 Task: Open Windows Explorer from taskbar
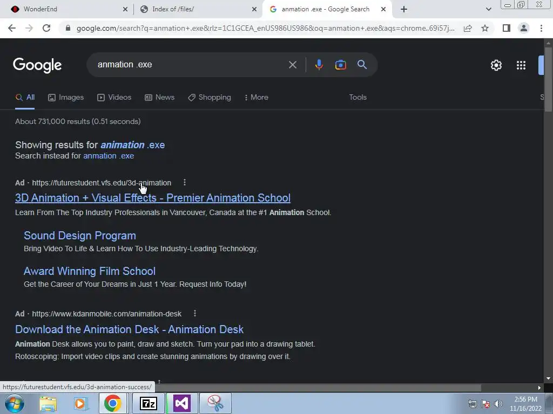(48, 403)
